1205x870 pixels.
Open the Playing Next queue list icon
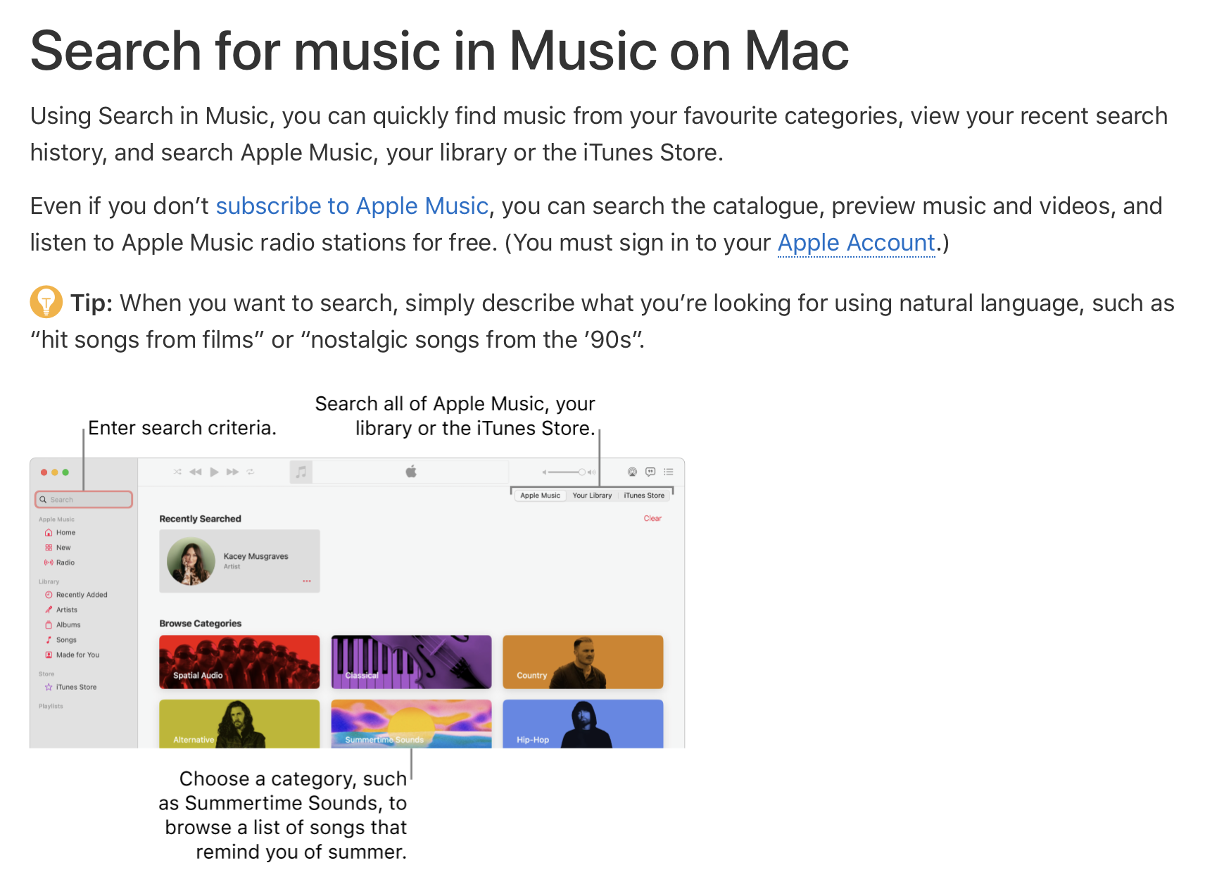pyautogui.click(x=669, y=472)
